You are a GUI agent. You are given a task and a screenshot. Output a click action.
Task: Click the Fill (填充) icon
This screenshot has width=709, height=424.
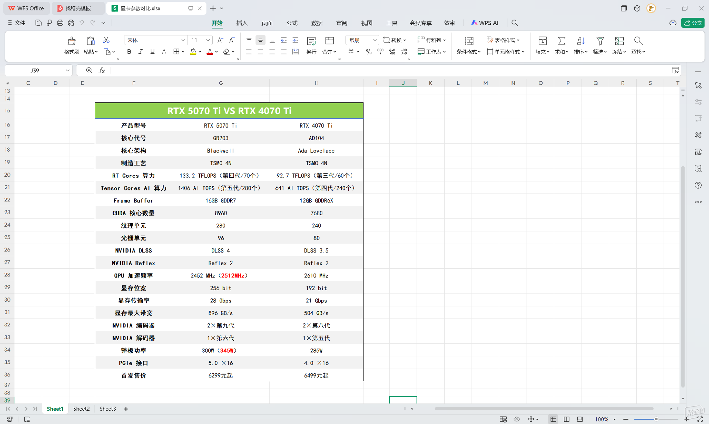point(542,41)
